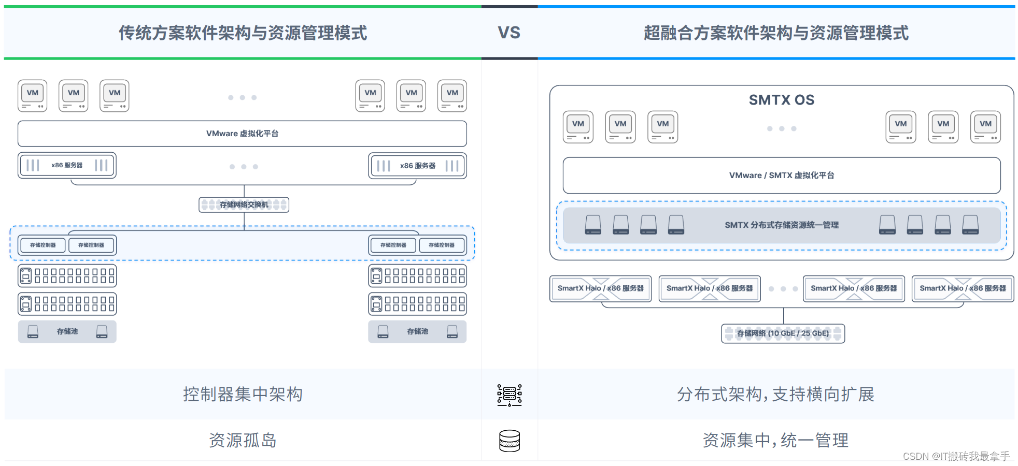The image size is (1018, 466).
Task: Click the right x86 服务器 box in traditional diagram
Action: [418, 166]
